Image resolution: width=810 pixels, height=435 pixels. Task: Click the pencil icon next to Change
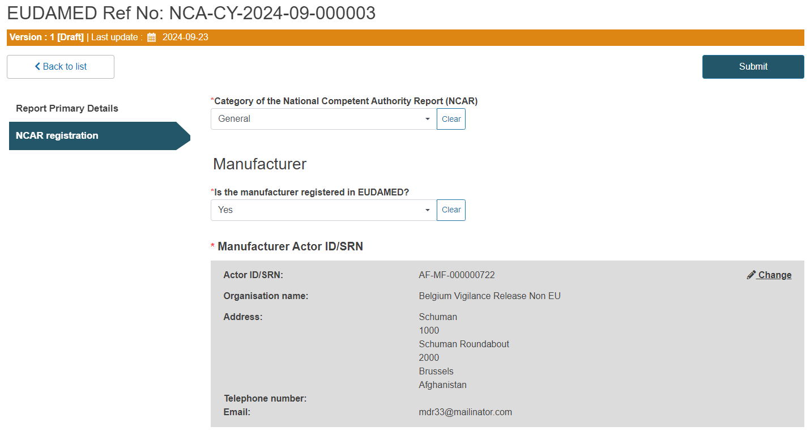pos(752,275)
